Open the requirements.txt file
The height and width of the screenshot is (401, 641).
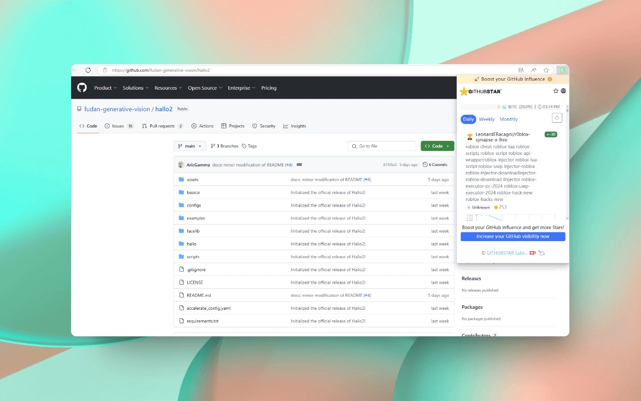pyautogui.click(x=203, y=321)
